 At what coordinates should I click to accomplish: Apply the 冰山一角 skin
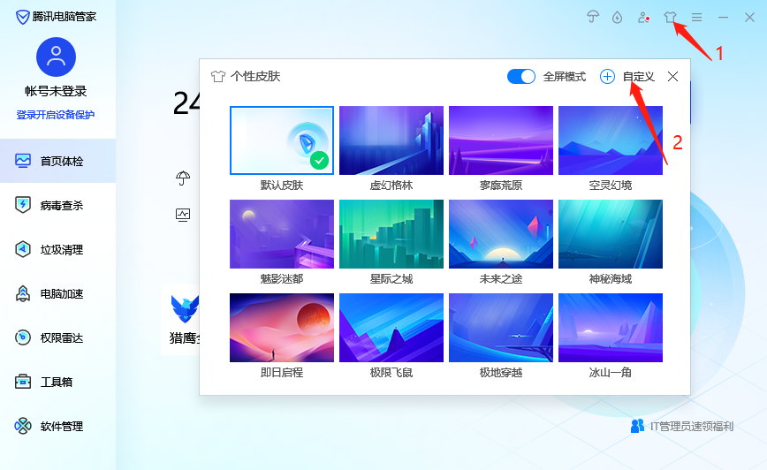pyautogui.click(x=611, y=328)
